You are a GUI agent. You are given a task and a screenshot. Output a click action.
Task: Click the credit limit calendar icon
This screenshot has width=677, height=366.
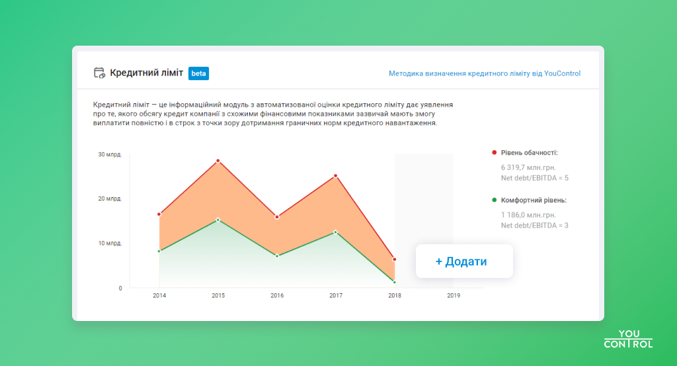tap(100, 73)
